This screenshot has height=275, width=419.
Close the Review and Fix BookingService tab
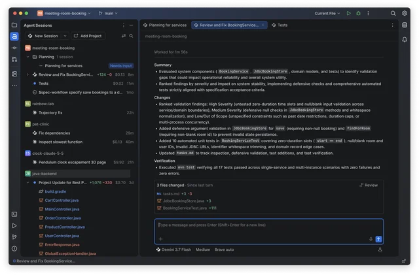pos(263,25)
